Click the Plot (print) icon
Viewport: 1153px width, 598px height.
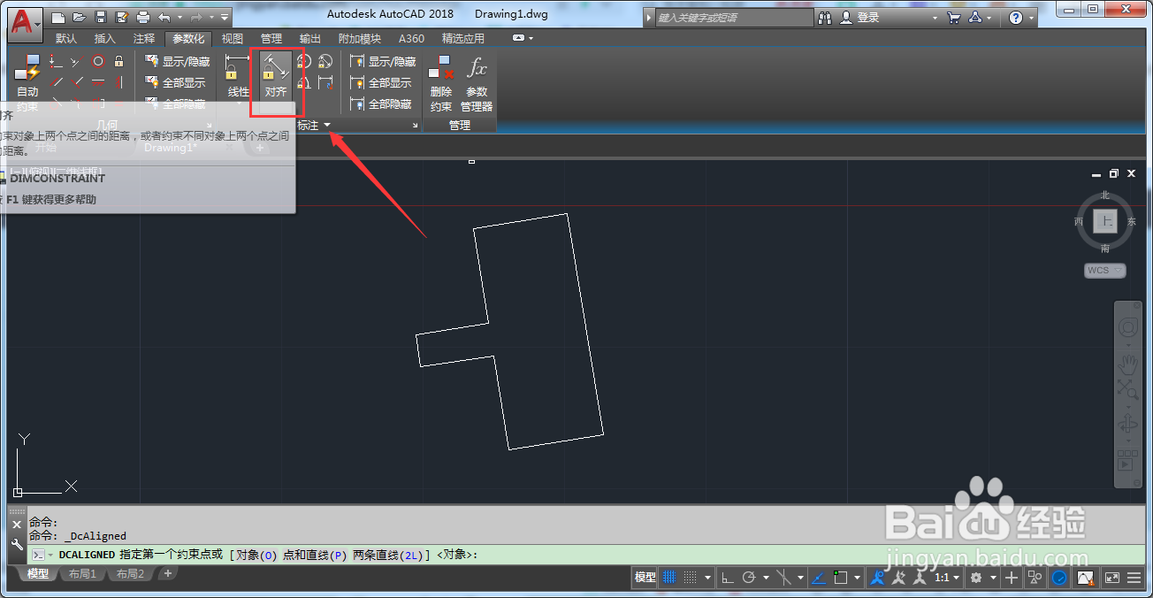pos(143,17)
